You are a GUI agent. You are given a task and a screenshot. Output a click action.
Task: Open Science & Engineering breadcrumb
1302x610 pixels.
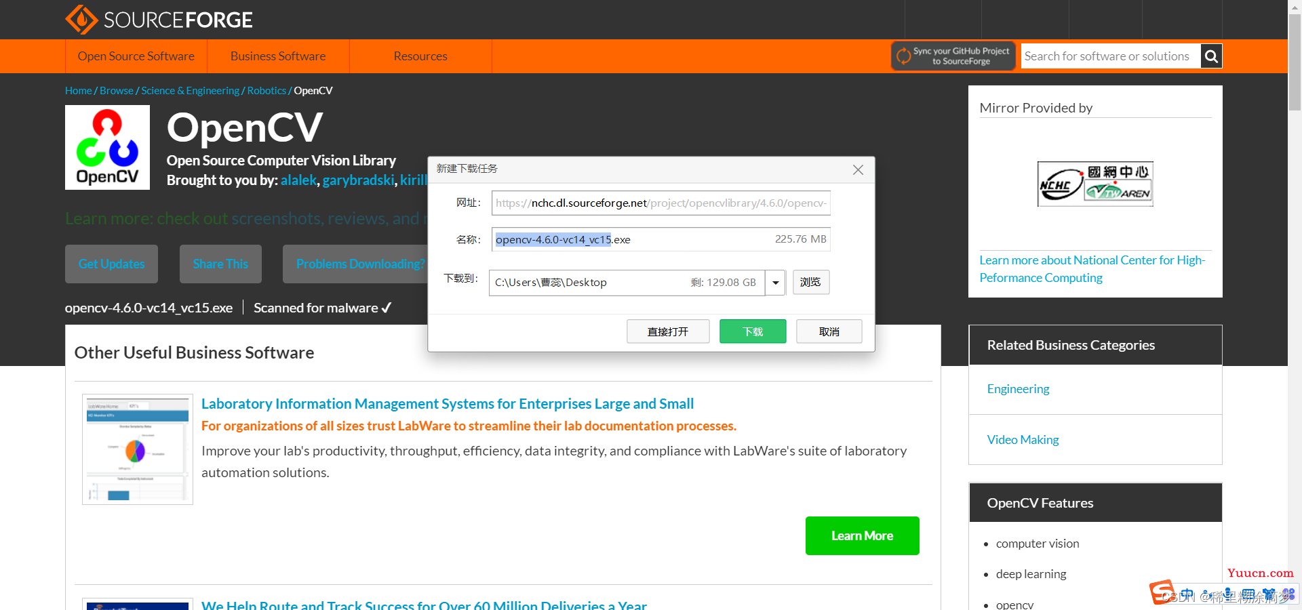pos(190,91)
